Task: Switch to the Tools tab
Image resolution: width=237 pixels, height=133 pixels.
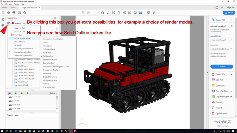Action: point(13,8)
